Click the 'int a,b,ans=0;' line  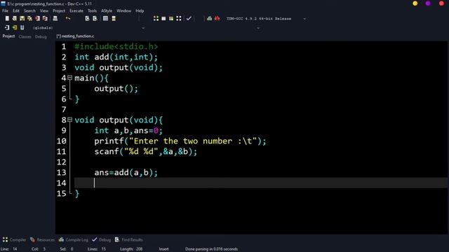(x=128, y=131)
